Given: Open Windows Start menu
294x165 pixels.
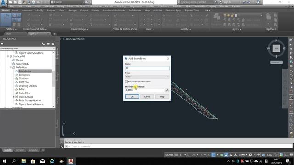Looking at the screenshot, I should coord(4,161).
